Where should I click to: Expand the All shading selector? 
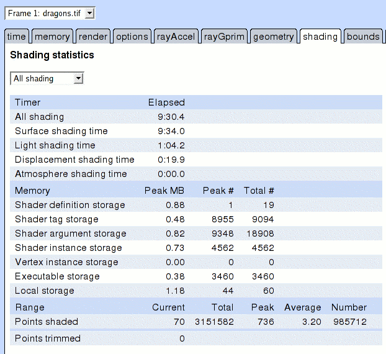(x=47, y=79)
